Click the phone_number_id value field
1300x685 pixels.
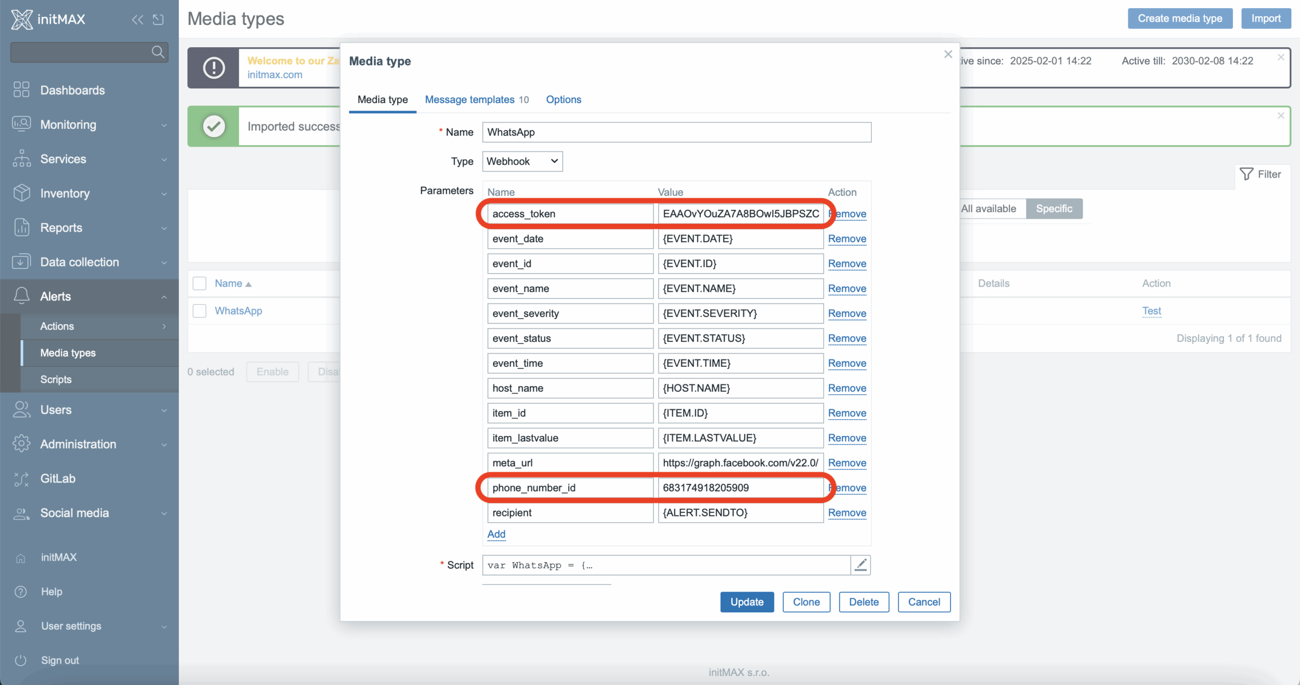click(740, 488)
